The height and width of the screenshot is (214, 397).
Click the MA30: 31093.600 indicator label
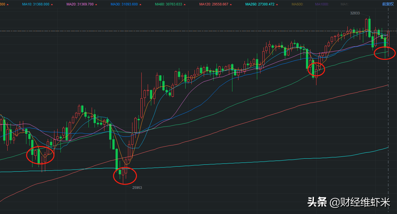(x=124, y=4)
